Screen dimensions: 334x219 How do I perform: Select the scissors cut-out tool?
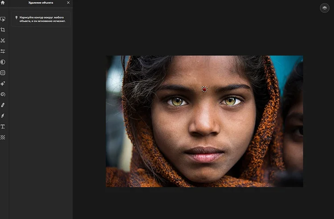coord(3,41)
